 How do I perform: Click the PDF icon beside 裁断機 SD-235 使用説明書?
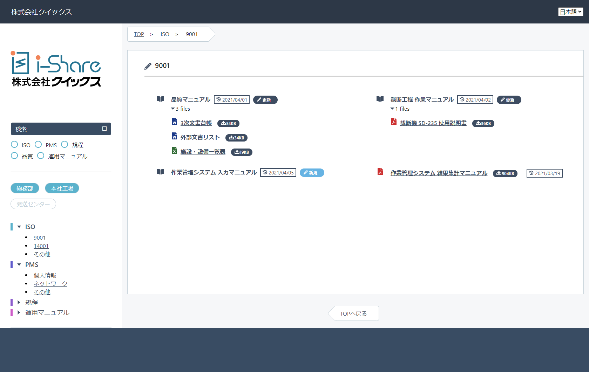point(394,122)
